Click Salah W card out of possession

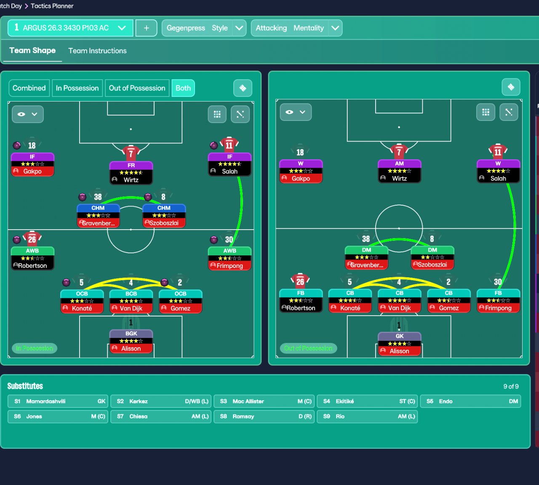click(x=498, y=171)
